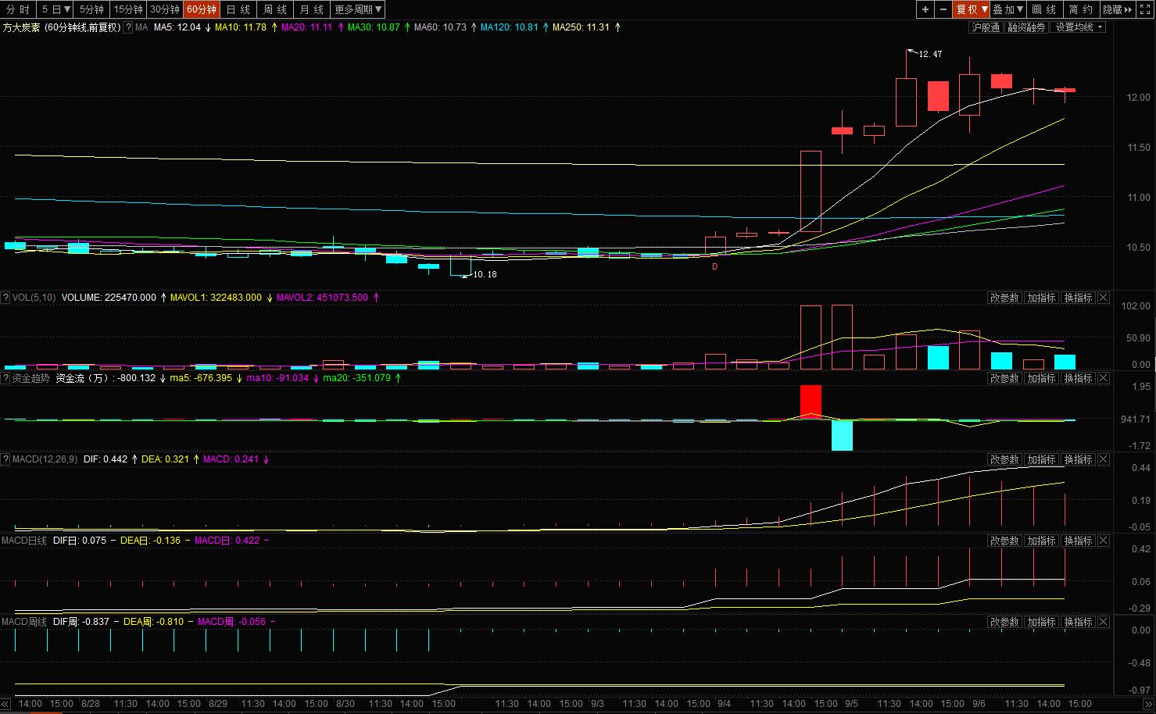Click the question mark next to 资金趋势
This screenshot has height=714, width=1156.
[x=5, y=378]
